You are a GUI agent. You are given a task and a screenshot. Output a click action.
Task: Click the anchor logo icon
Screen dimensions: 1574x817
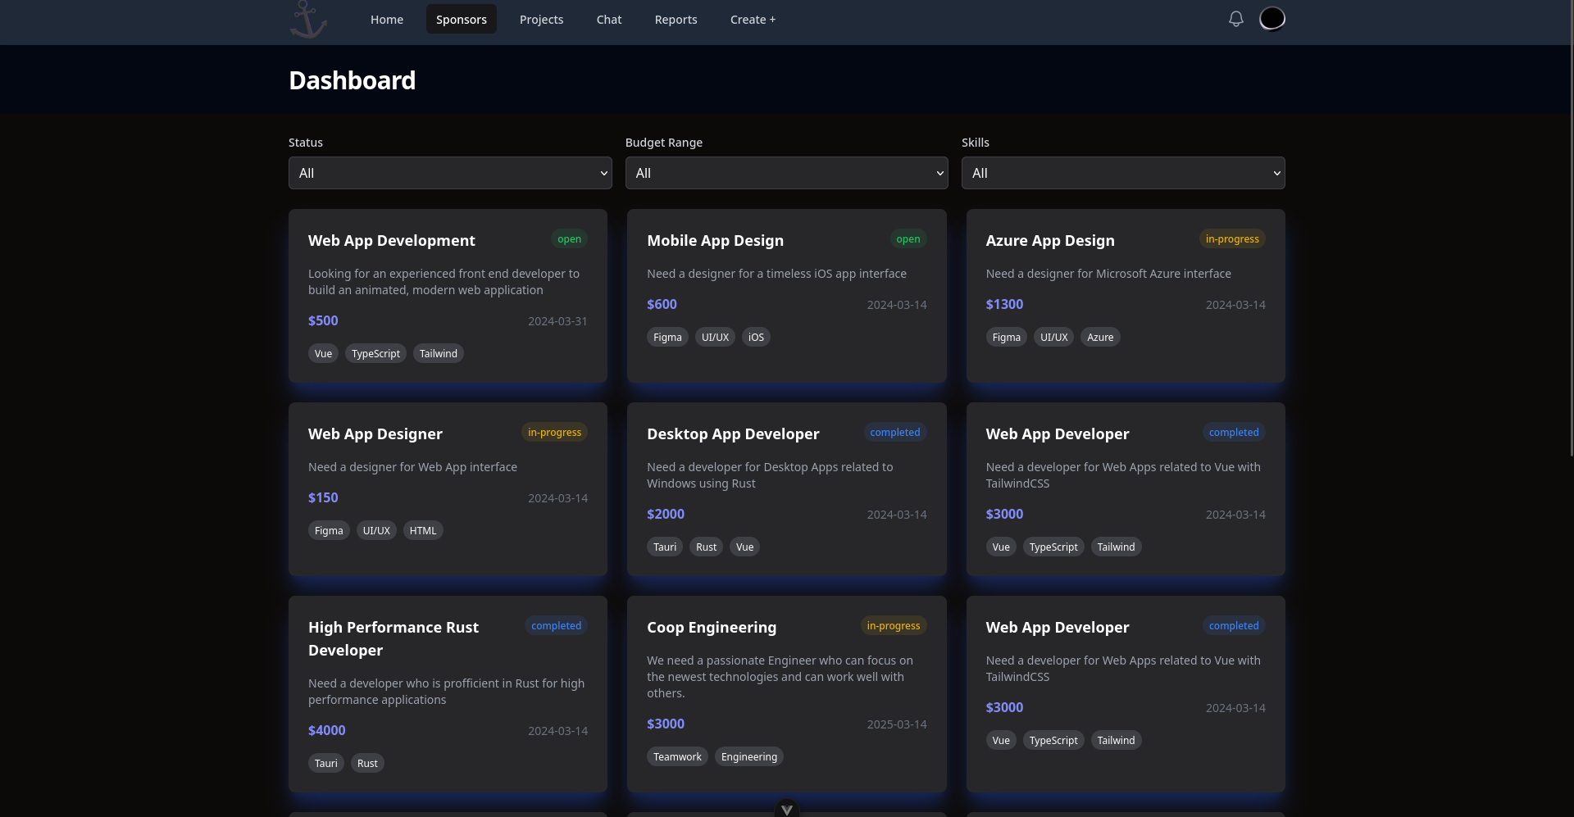(x=308, y=20)
